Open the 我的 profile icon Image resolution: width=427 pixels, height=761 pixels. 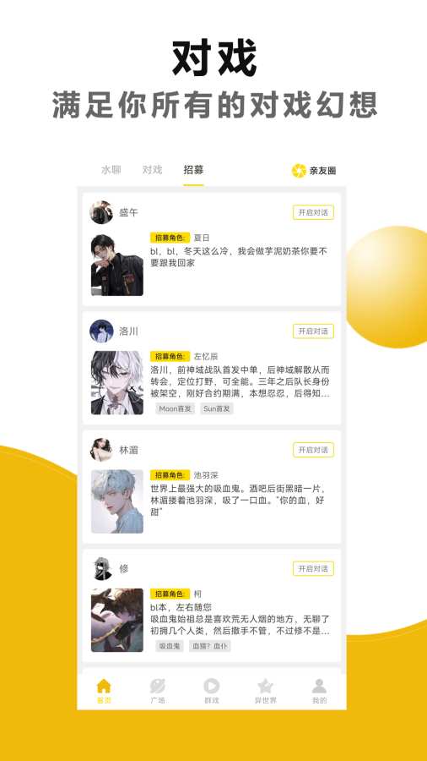click(319, 687)
